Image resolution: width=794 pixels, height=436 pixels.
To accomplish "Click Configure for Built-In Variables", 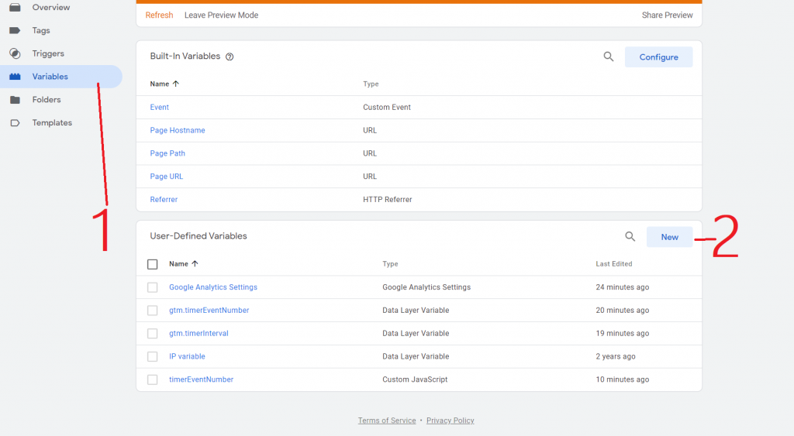I will (x=658, y=57).
